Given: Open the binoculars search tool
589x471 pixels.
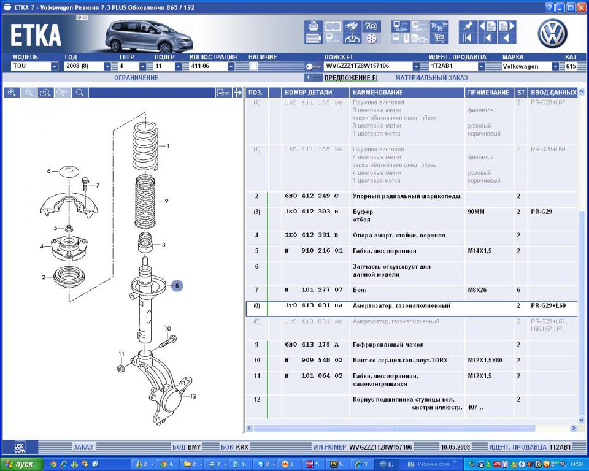Looking at the screenshot, I should [352, 26].
